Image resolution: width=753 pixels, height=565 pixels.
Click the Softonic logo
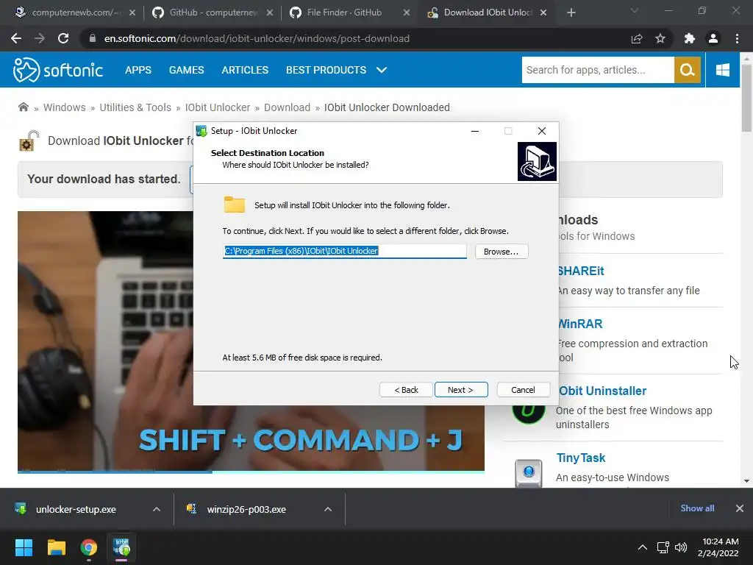click(x=58, y=70)
